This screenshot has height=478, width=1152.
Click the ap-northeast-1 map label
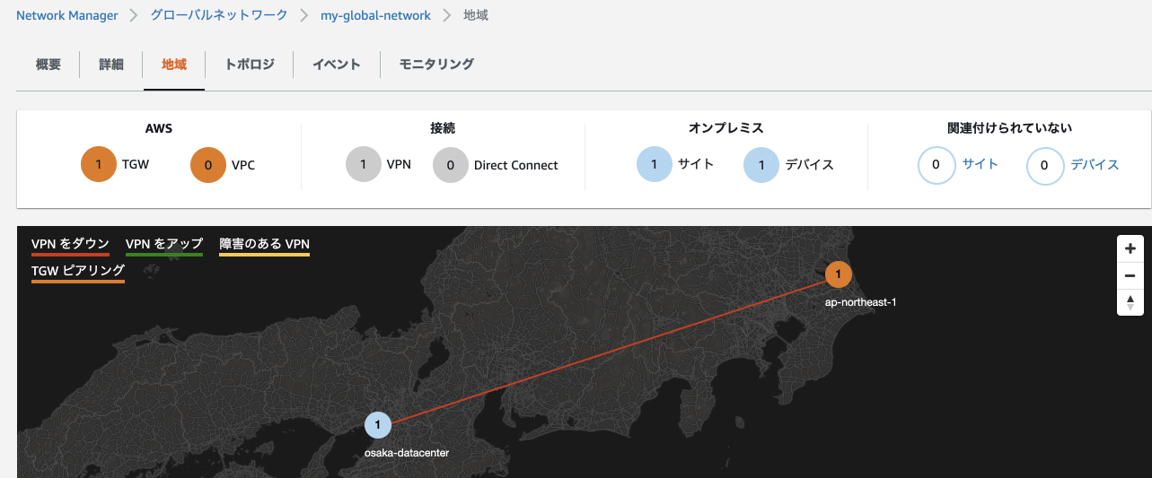(x=860, y=302)
